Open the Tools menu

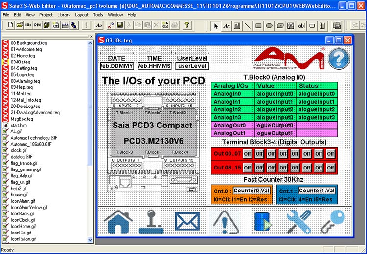pos(98,15)
